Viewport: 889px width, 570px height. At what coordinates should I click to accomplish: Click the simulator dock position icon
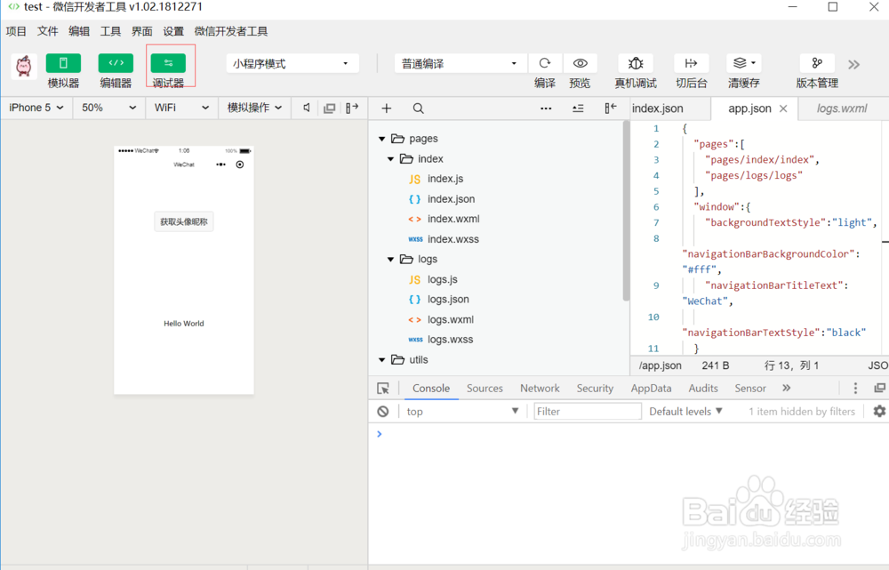[352, 108]
